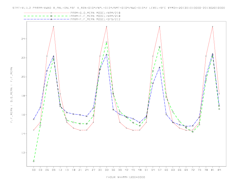Click x-axis forecast hour label 06

(x=47, y=170)
